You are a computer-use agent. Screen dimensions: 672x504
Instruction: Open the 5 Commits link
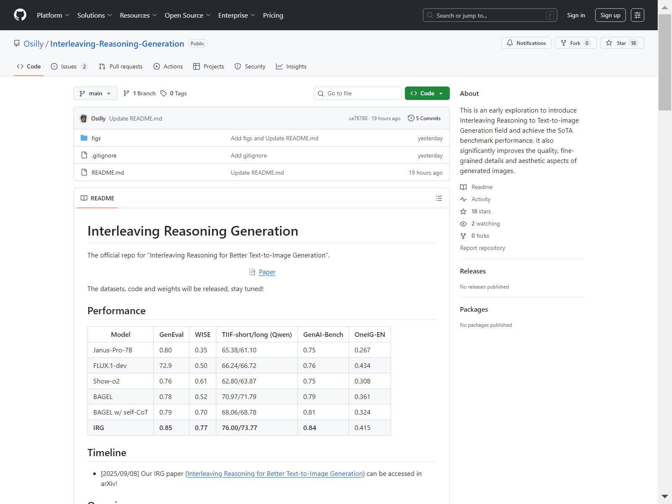424,118
